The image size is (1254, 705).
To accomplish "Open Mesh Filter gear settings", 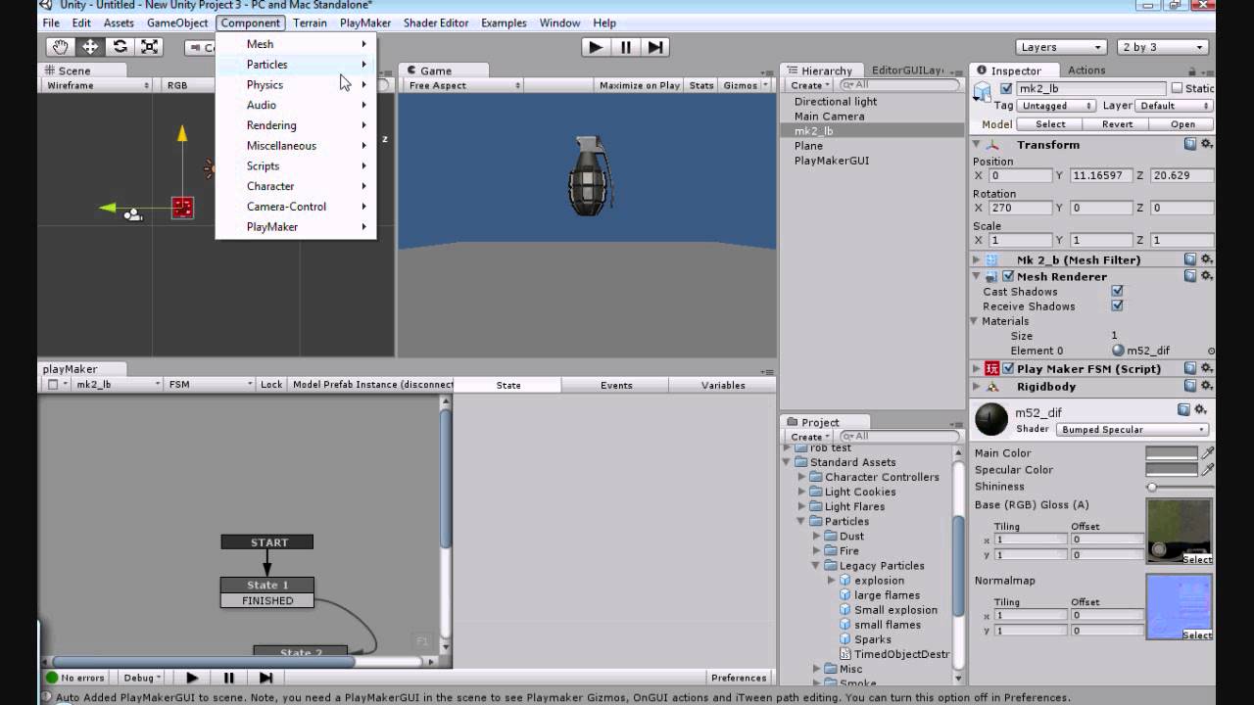I will coord(1206,259).
